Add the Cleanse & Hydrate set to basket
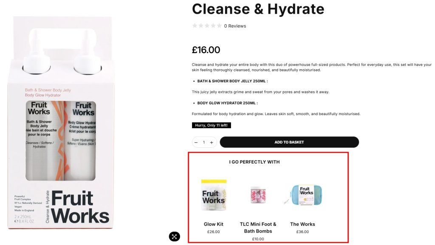Image resolution: width=435 pixels, height=245 pixels. click(x=289, y=142)
